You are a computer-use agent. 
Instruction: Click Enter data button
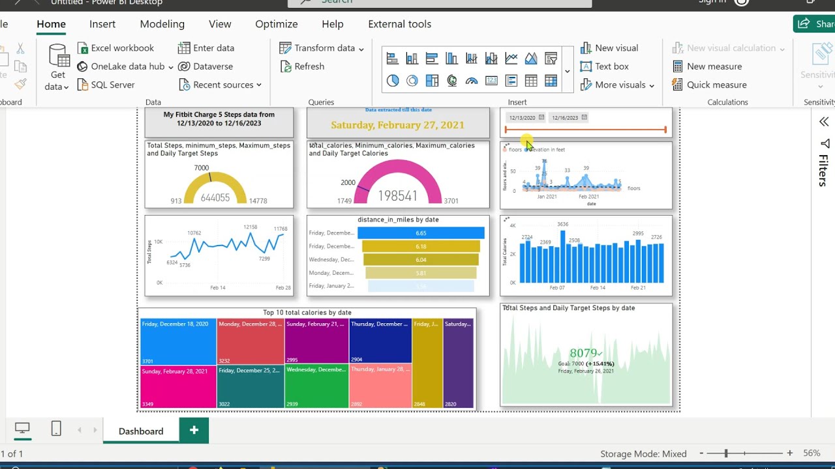tap(206, 48)
